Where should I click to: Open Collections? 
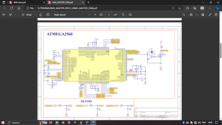(195, 8)
